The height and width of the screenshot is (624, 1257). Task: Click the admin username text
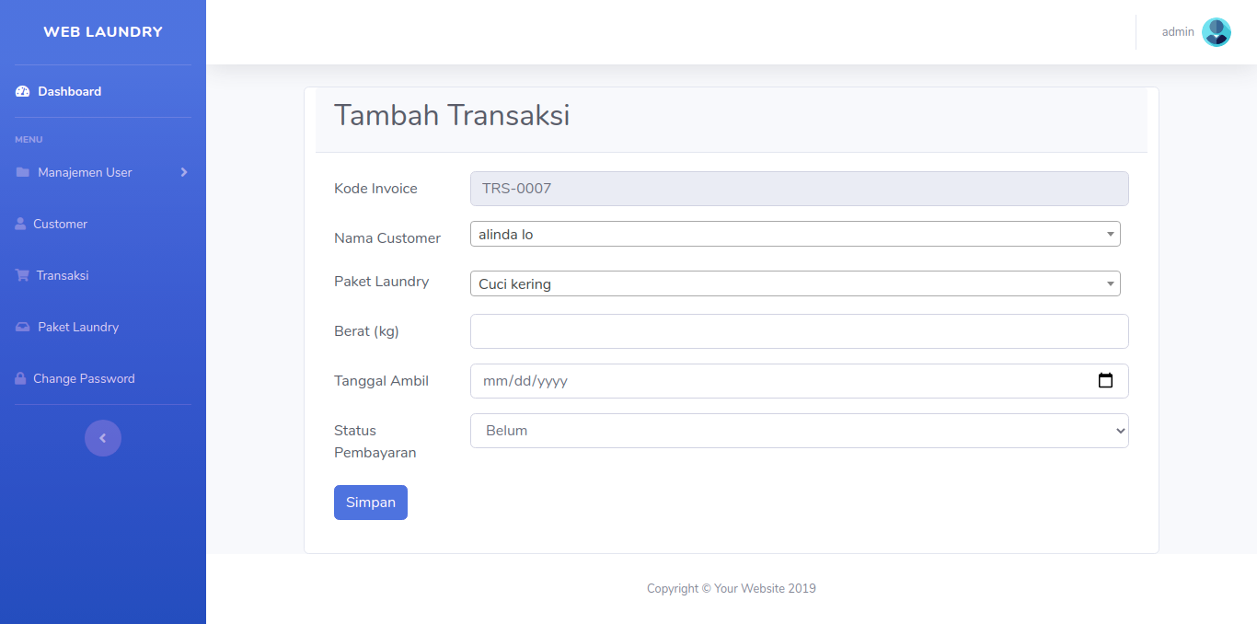coord(1178,32)
